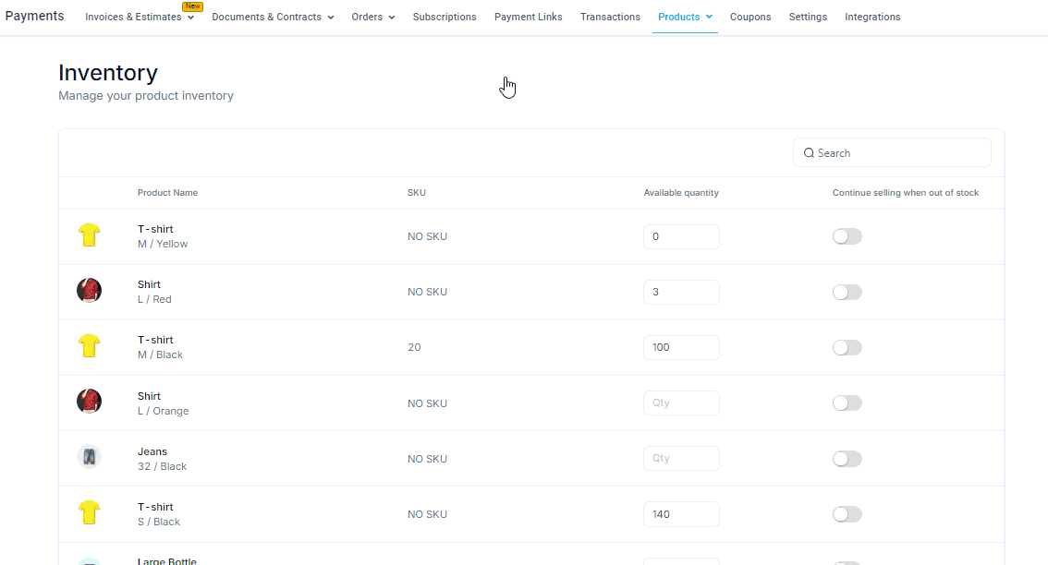Click the magnifier icon in Search box
Screen dimensions: 1048x565
(x=809, y=153)
